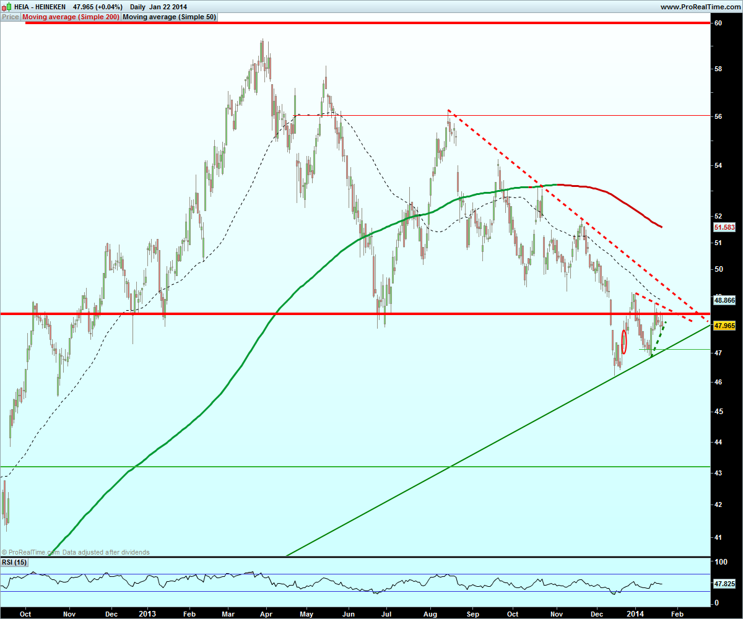
Task: Click the 100 label on RSI axis
Action: [720, 562]
